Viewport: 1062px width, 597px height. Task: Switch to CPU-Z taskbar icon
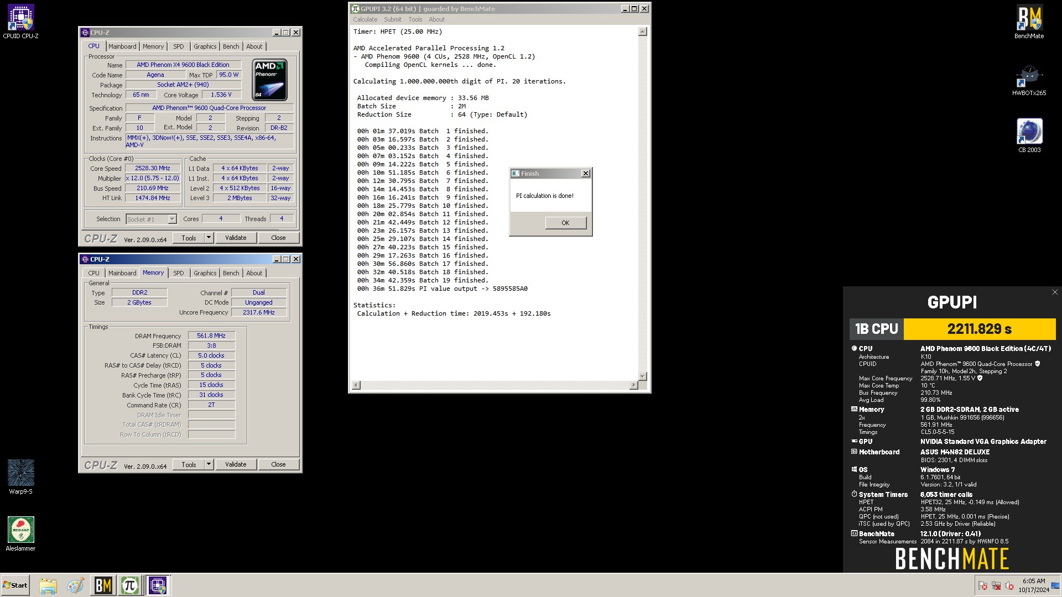[x=158, y=585]
